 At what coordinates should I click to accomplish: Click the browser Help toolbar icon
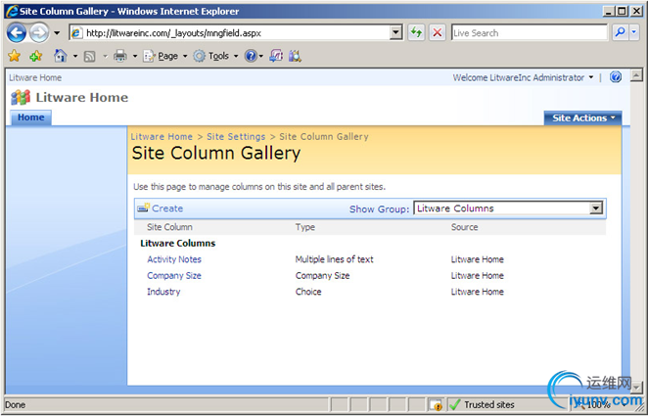(x=251, y=56)
